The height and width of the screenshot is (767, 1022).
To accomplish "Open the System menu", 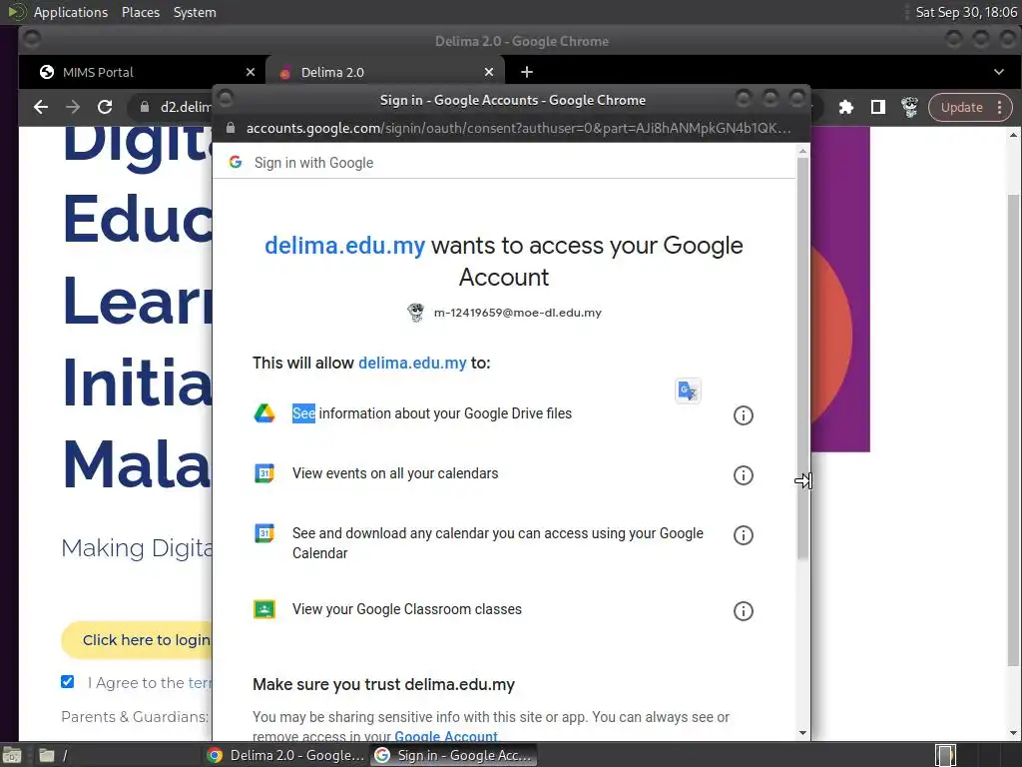I will 195,12.
